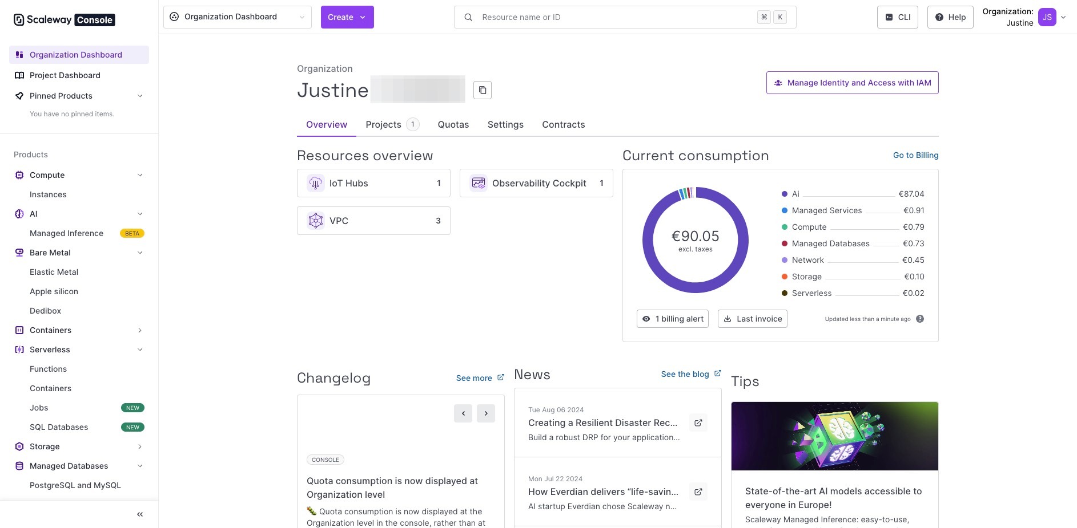
Task: Click Manage Identity and Access with IAM
Action: pyautogui.click(x=853, y=83)
